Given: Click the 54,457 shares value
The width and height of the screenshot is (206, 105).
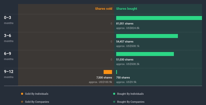Looking at the screenshot, I should click(x=125, y=42).
